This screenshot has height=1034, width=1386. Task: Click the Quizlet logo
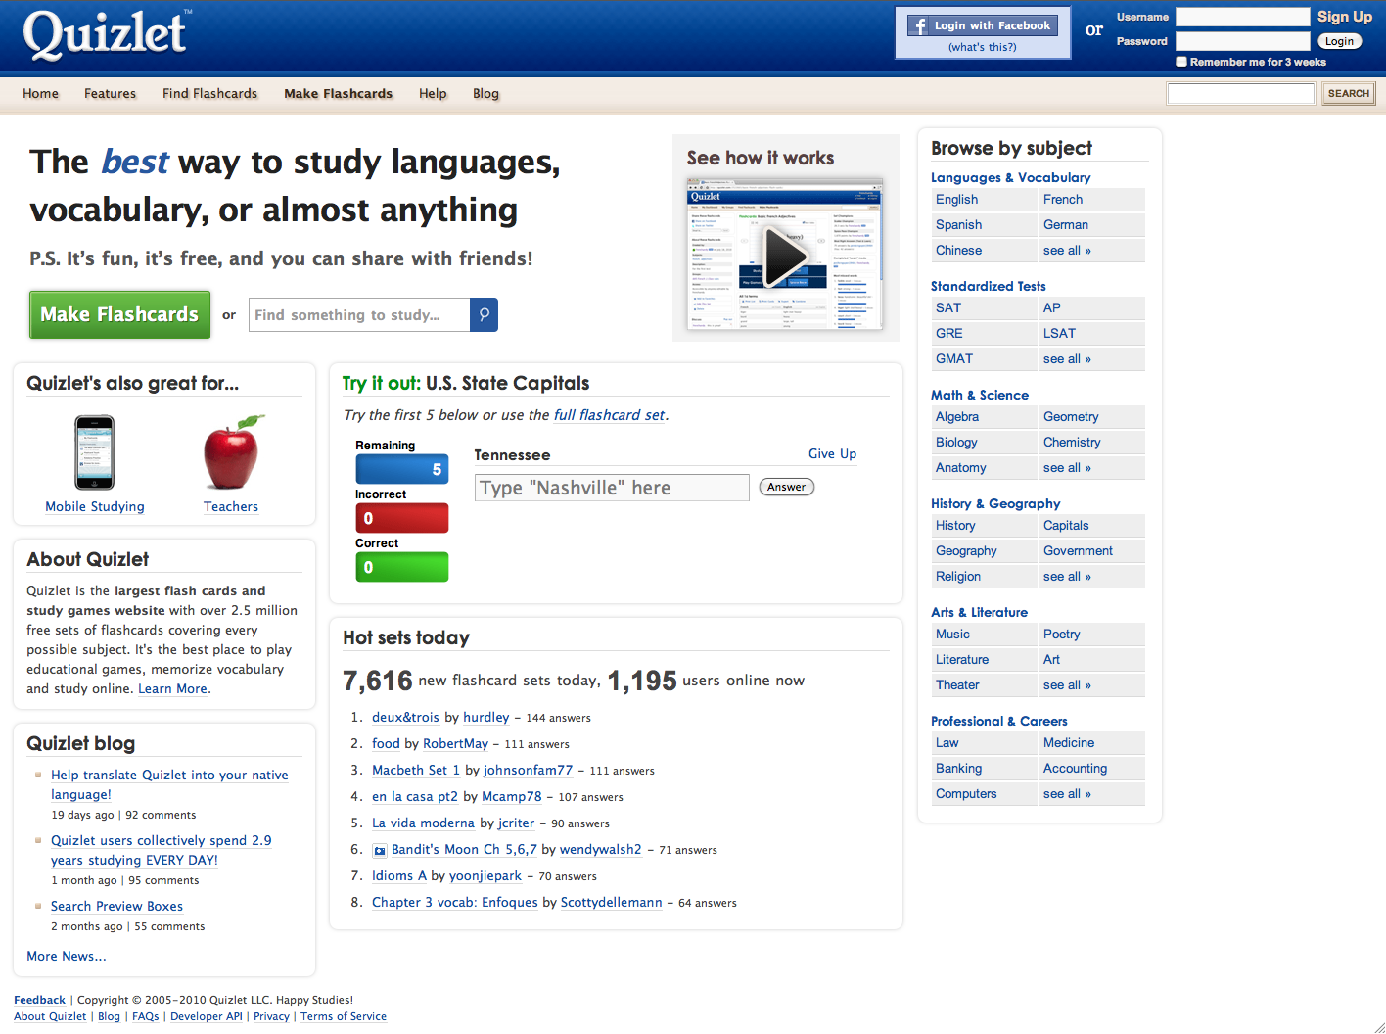coord(106,34)
